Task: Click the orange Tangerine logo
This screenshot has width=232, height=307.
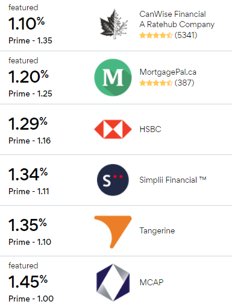Action: (113, 232)
